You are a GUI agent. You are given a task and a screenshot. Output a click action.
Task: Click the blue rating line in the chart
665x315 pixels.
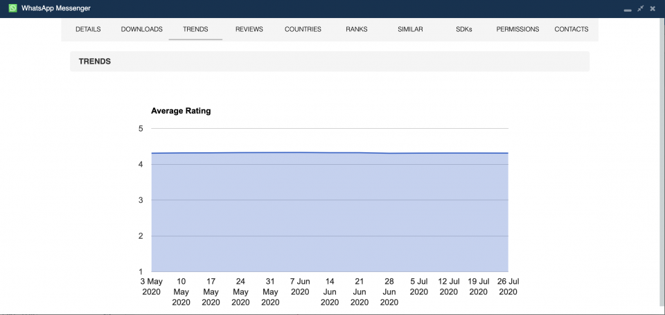pyautogui.click(x=330, y=152)
